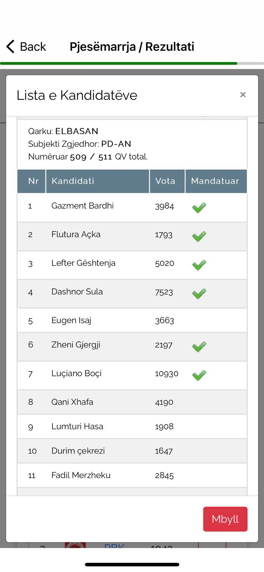Click the Mandatuar column header
The height and width of the screenshot is (572, 264).
215,181
